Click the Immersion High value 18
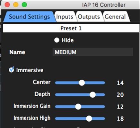 click(120, 119)
